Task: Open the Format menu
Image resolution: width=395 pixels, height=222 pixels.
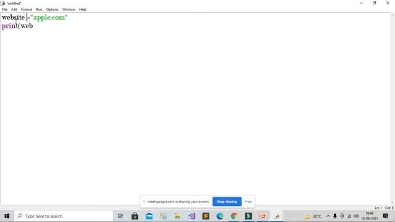Action: [27, 9]
